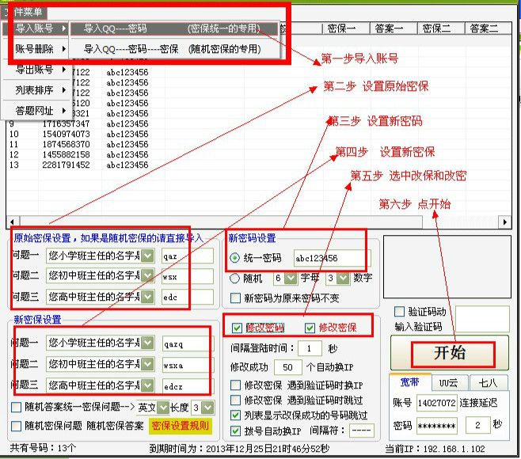Click the 统一密码 field containing abc123456
This screenshot has width=521, height=459.
coord(330,258)
